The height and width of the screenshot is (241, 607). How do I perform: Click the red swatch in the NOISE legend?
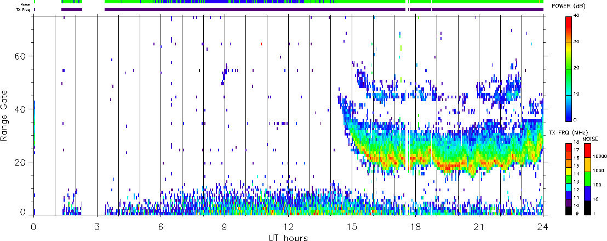[588, 150]
